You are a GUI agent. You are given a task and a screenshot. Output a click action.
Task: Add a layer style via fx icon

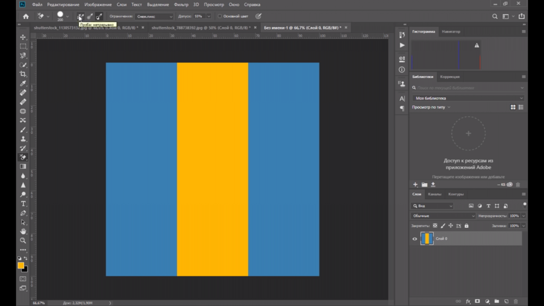468,301
